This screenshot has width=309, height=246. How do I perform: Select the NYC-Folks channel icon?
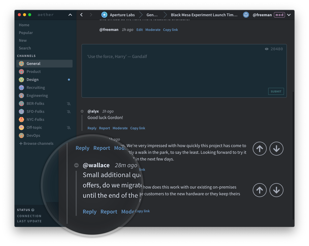click(21, 119)
